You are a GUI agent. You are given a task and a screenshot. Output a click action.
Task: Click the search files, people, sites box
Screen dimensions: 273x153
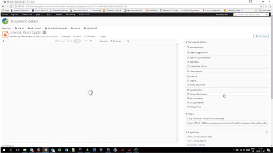tap(251, 15)
